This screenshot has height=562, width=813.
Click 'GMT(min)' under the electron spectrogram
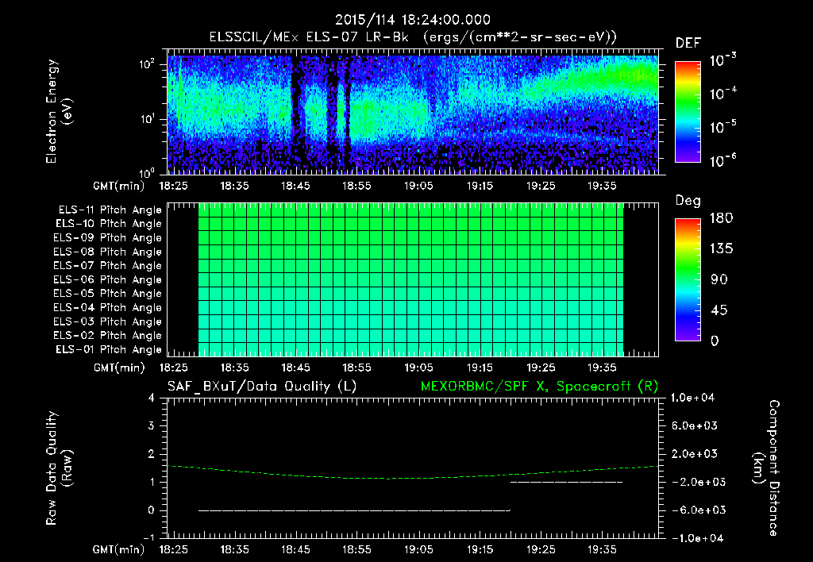(119, 186)
